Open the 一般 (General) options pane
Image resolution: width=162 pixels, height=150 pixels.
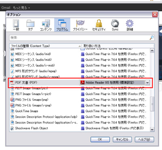16,25
